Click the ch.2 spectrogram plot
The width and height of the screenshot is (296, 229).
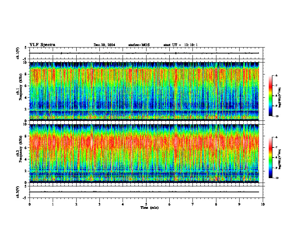[144, 153]
